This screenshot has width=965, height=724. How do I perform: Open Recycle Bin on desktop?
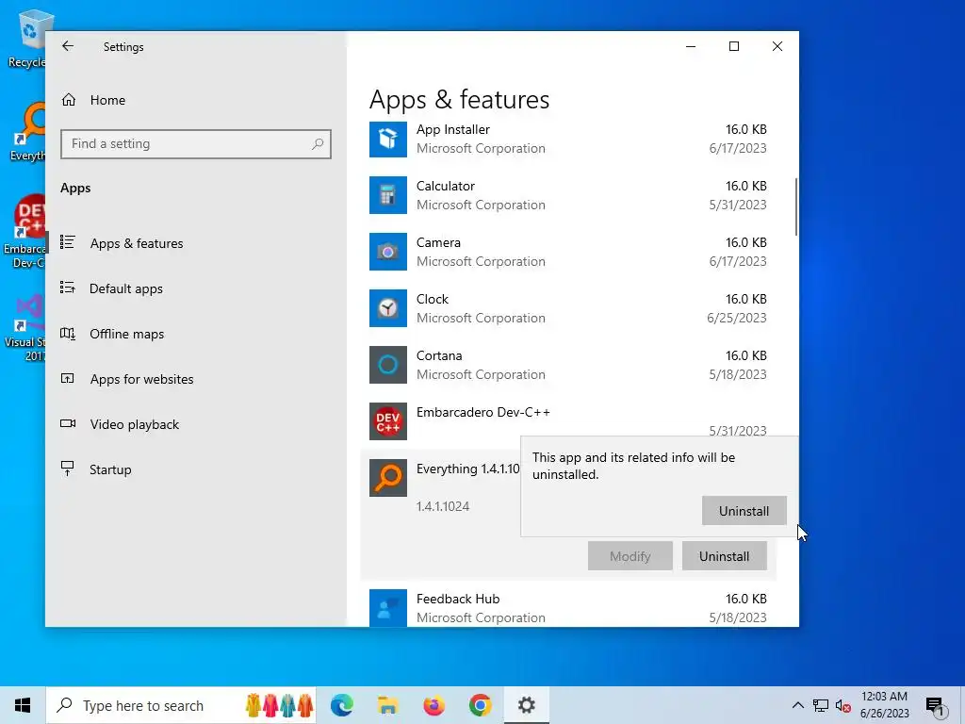27,38
